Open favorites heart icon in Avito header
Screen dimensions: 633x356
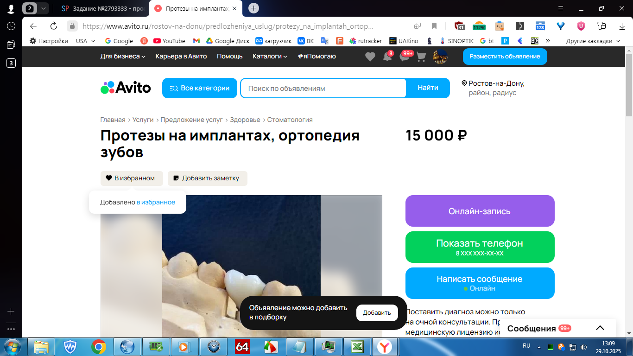point(370,57)
